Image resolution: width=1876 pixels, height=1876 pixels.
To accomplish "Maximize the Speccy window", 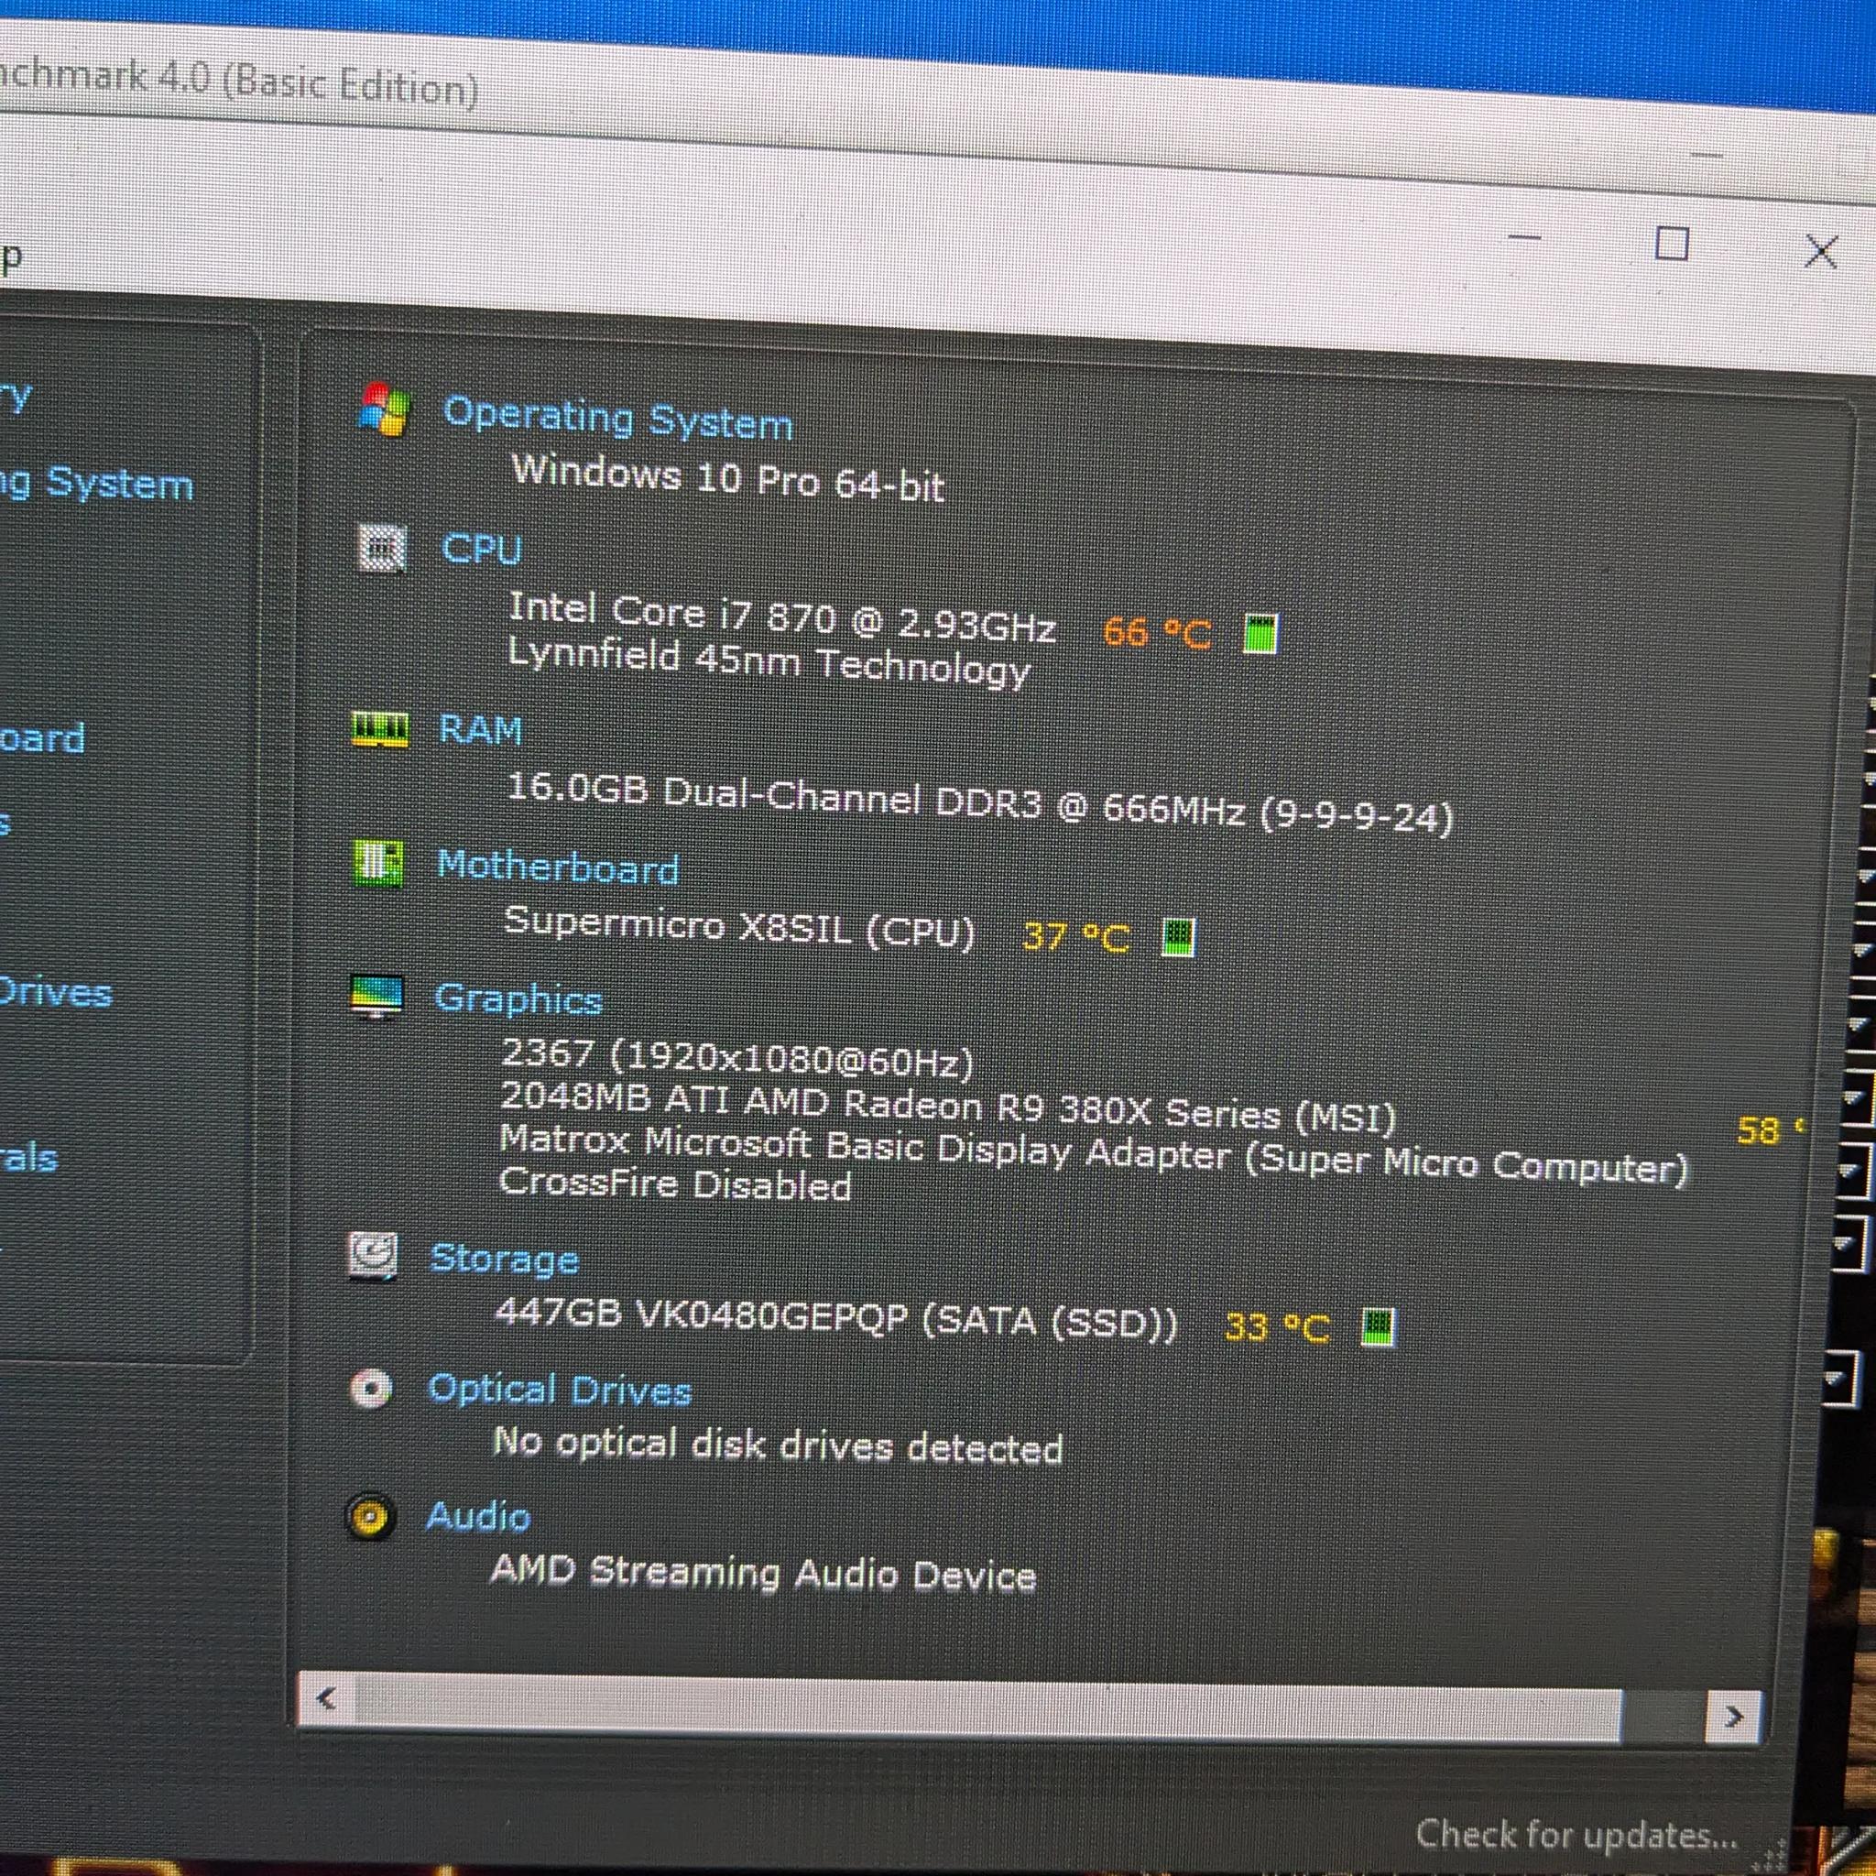I will point(1671,244).
